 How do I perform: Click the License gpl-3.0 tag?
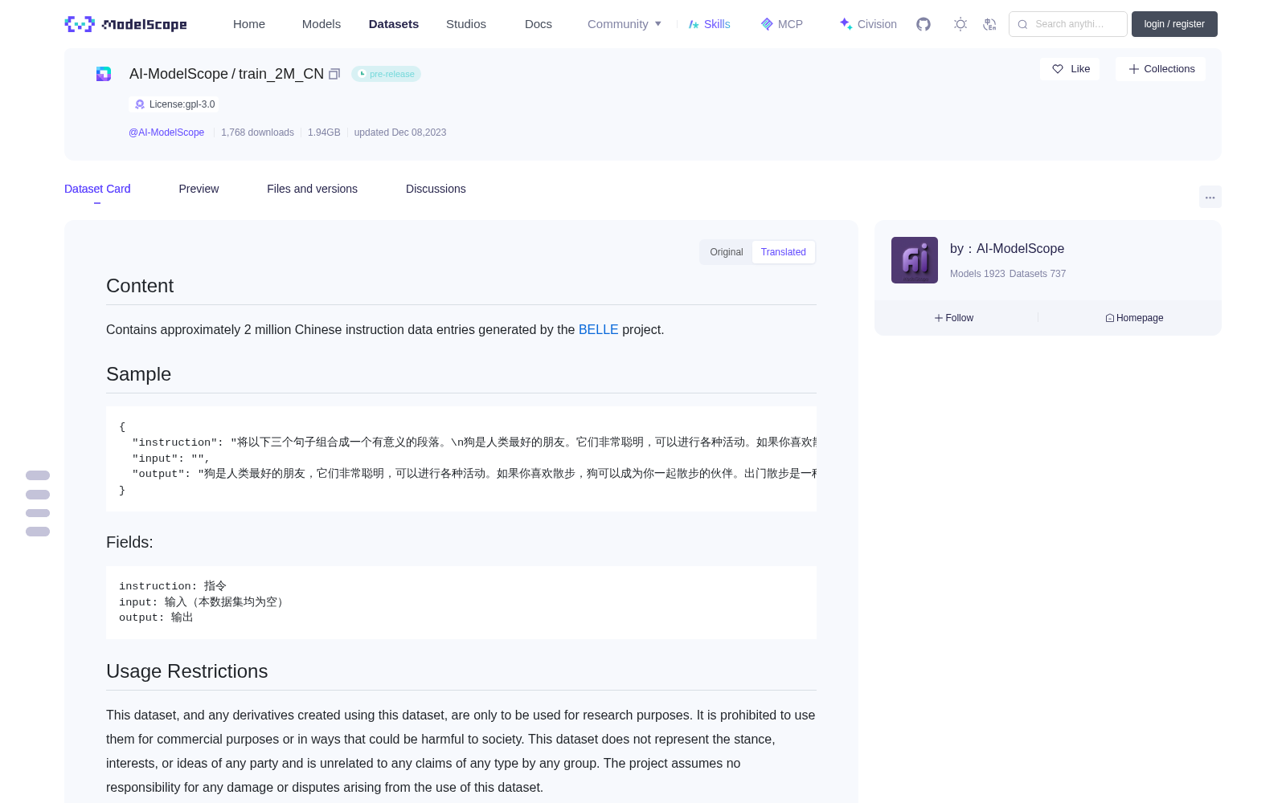pyautogui.click(x=174, y=104)
